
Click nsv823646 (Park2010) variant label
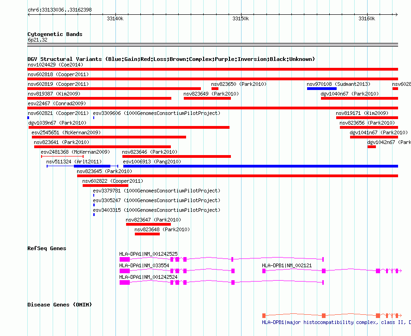coord(150,152)
